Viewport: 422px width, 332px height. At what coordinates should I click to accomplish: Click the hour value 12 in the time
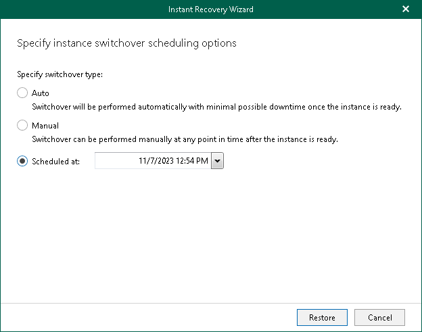(x=179, y=161)
